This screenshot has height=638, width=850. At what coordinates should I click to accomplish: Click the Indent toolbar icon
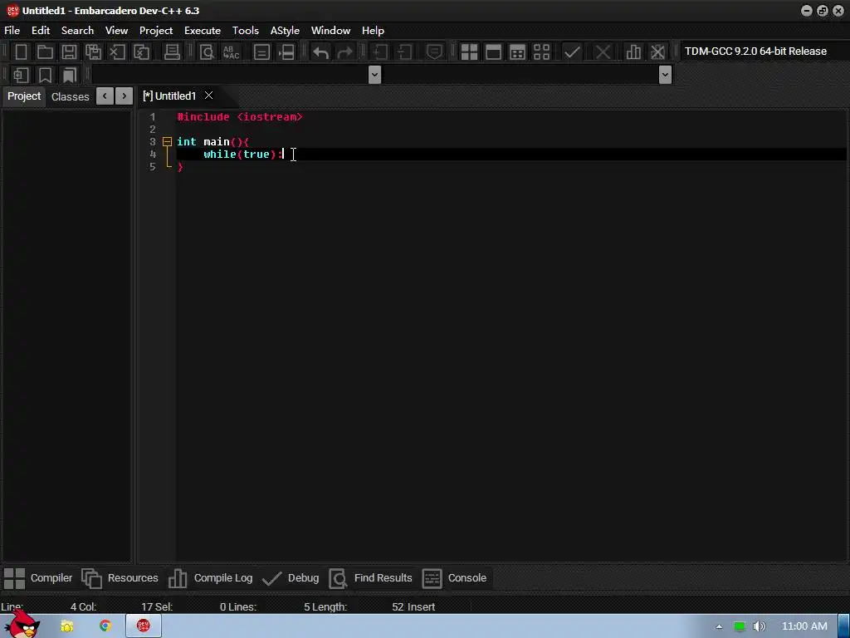tap(379, 52)
